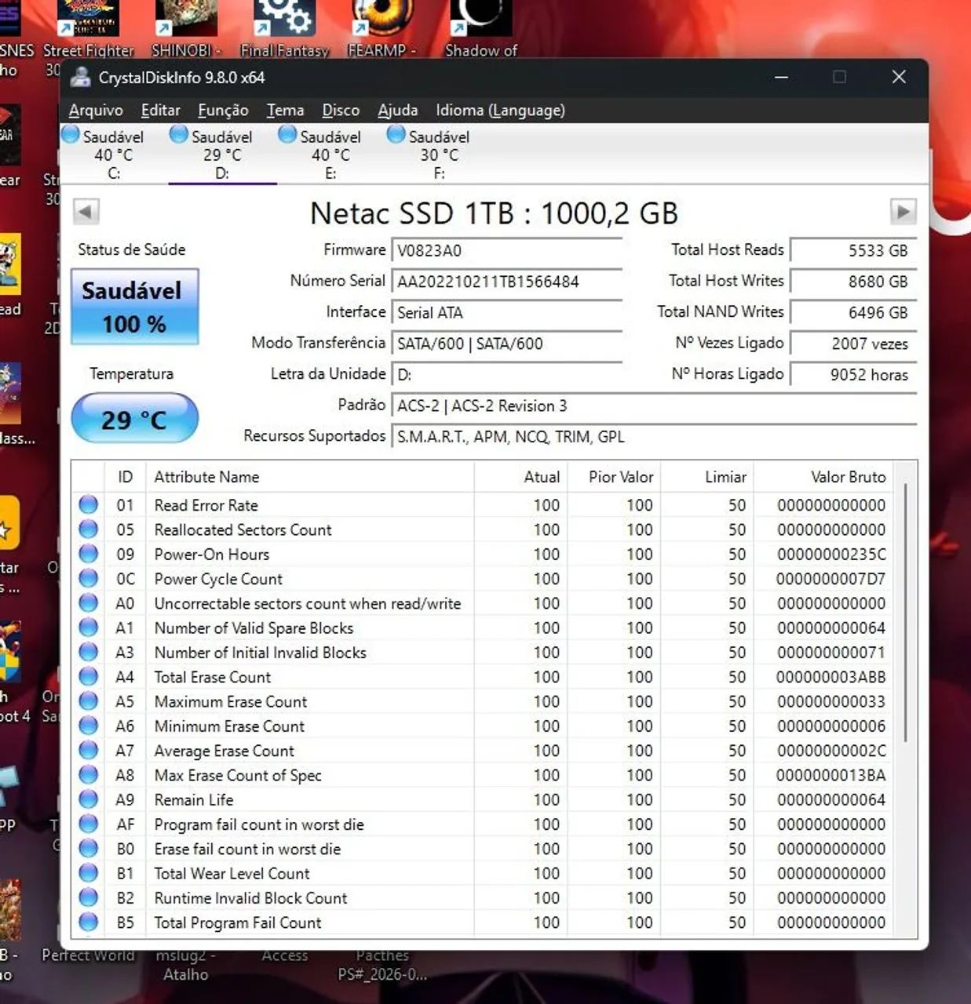The width and height of the screenshot is (971, 1004).
Task: Click status icon for Runtime Invalid Block Count
Action: pos(88,897)
